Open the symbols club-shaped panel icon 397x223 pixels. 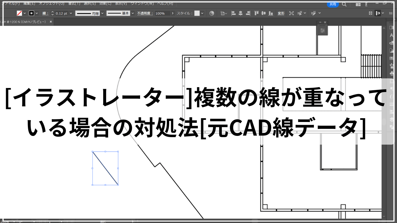pos(392,73)
